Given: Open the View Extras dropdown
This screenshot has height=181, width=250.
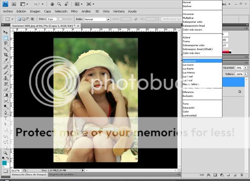Looking at the screenshot, I should click(24, 4).
